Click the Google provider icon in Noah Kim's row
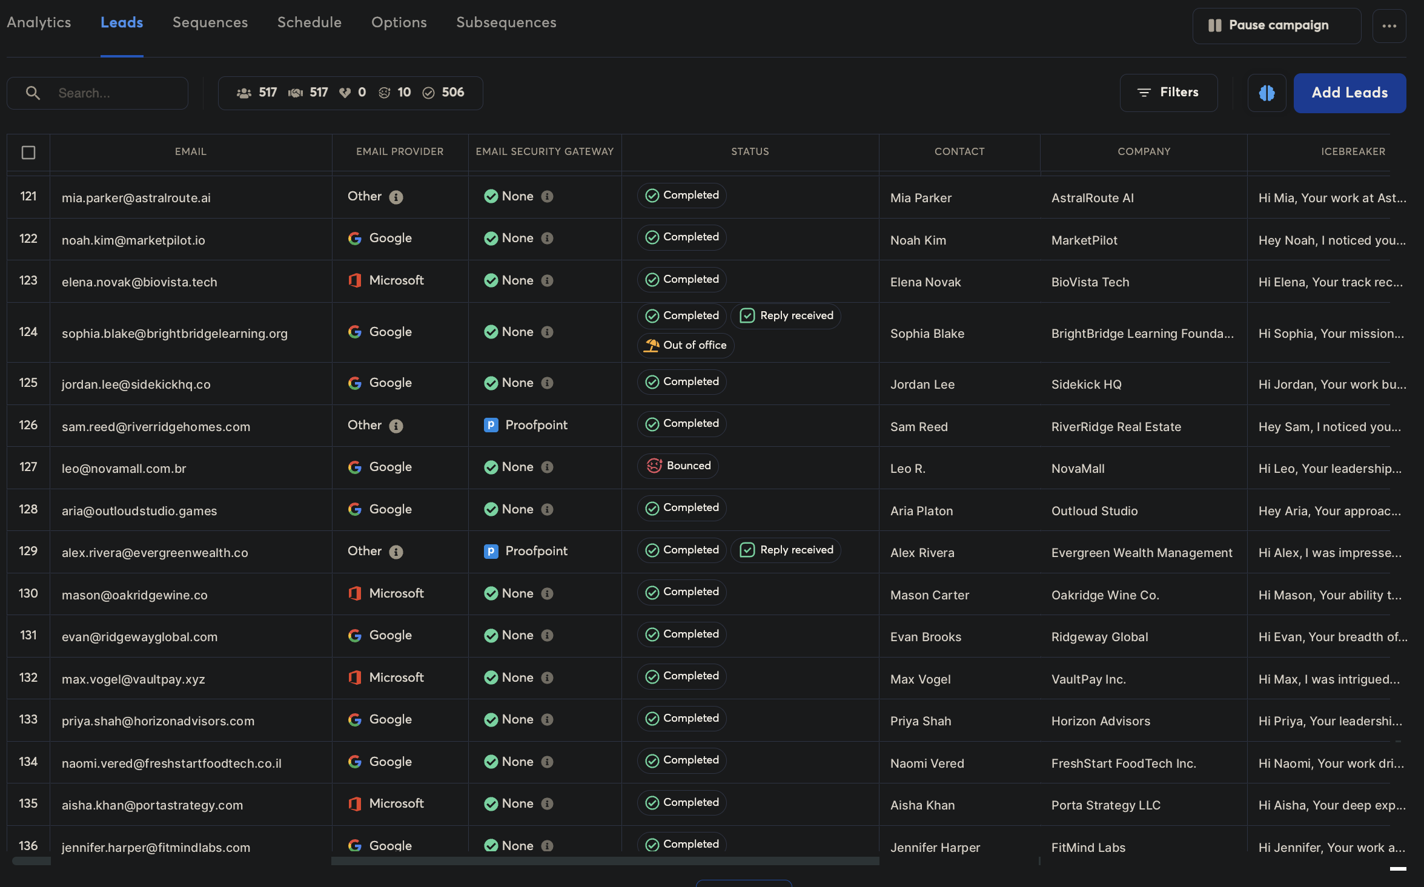Viewport: 1424px width, 887px height. (355, 239)
